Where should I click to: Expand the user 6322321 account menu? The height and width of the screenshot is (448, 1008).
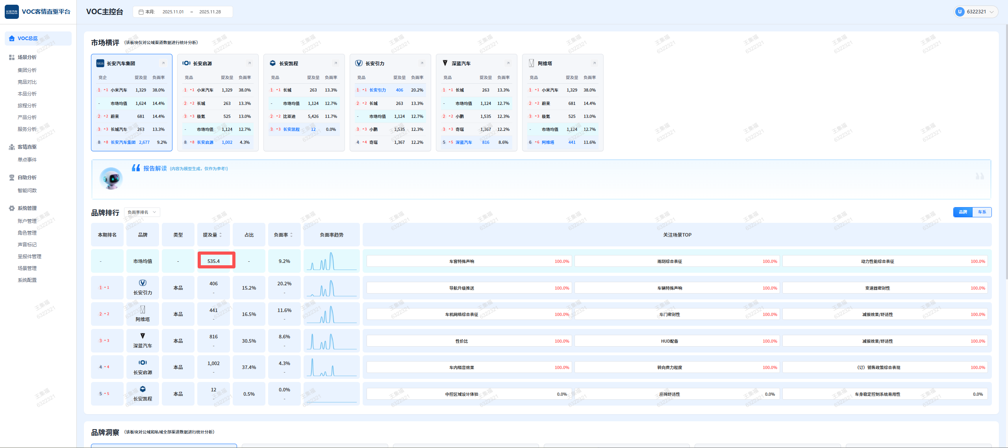(x=976, y=12)
